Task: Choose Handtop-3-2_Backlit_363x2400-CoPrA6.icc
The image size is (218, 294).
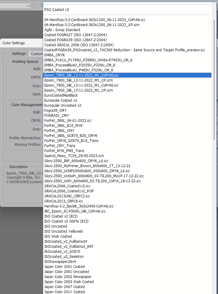Action: pyautogui.click(x=127, y=207)
